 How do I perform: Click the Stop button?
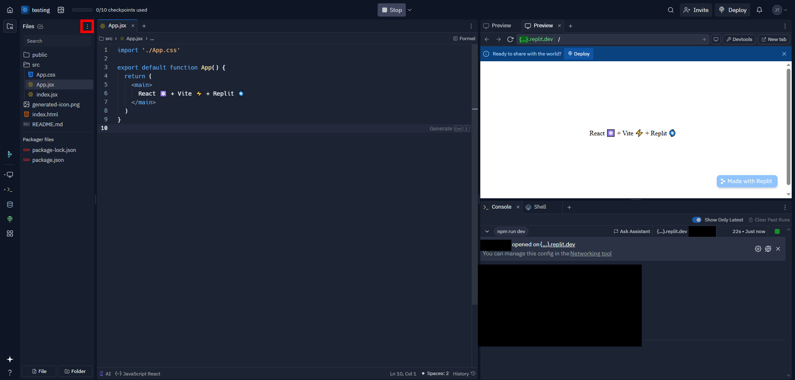tap(391, 10)
